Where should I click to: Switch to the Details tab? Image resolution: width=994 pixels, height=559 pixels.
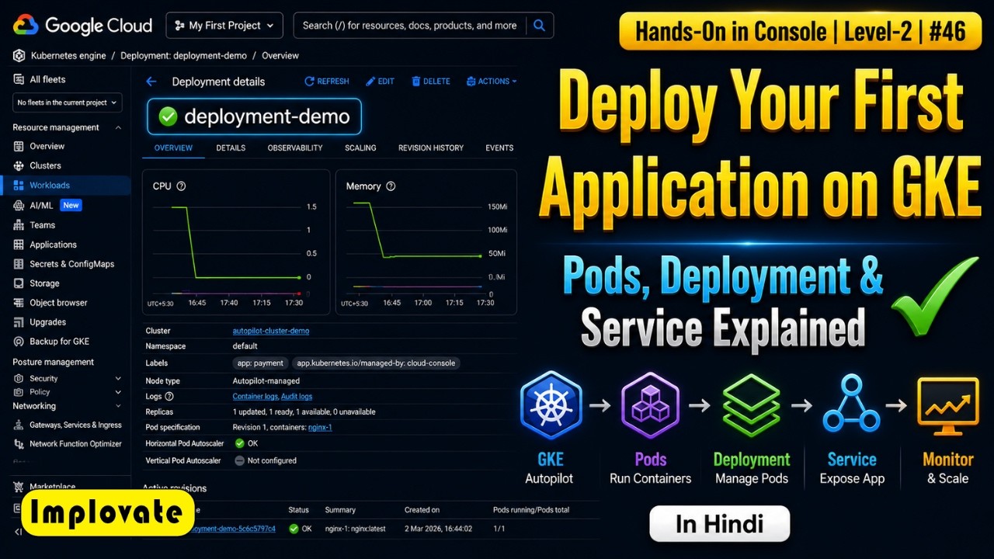click(x=231, y=148)
